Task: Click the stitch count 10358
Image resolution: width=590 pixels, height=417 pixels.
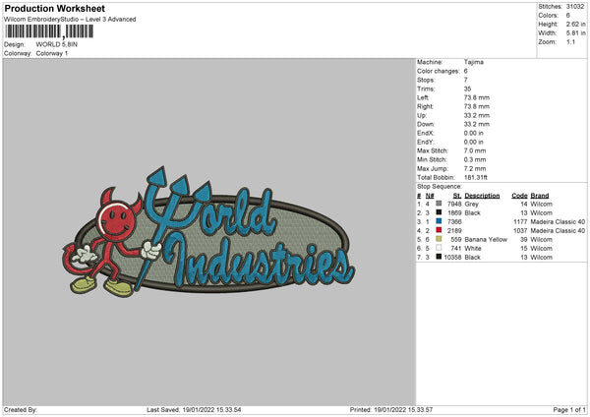Action: (x=452, y=258)
